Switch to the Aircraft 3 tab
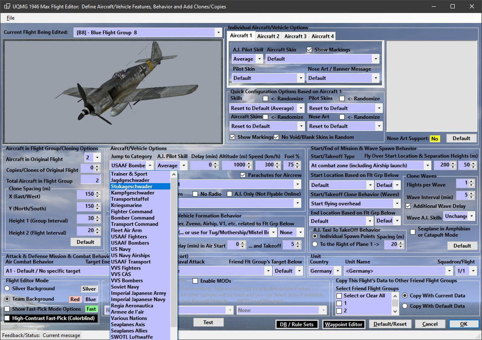The width and height of the screenshot is (482, 340). pos(295,36)
